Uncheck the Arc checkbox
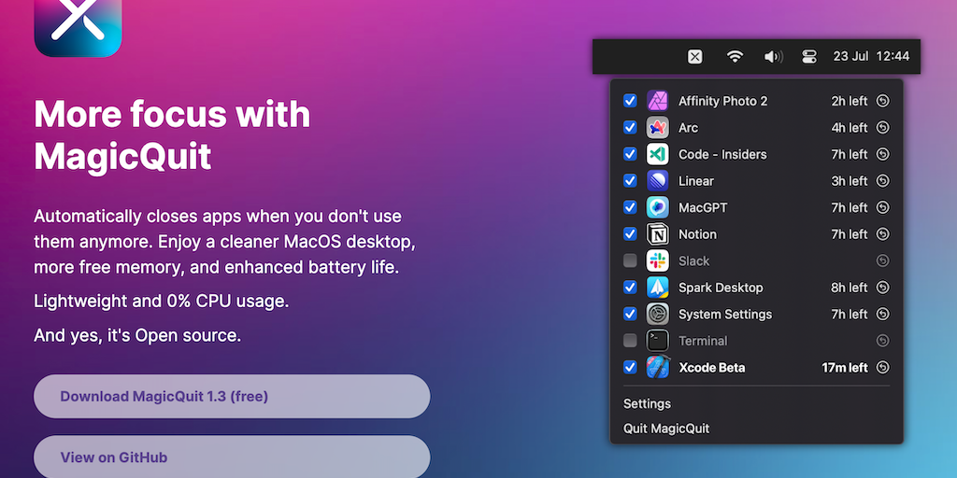 pos(630,127)
